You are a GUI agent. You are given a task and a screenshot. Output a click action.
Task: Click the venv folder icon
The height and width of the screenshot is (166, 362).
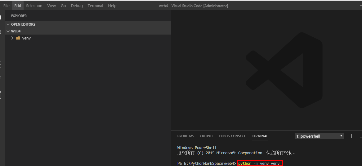point(18,38)
